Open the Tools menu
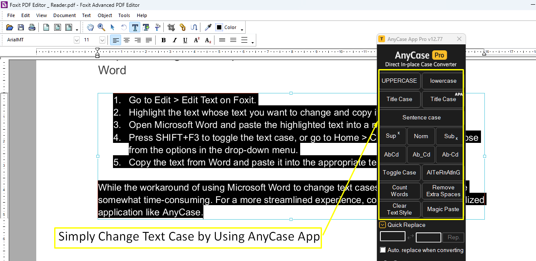Screen dimensions: 536x261 pyautogui.click(x=124, y=15)
